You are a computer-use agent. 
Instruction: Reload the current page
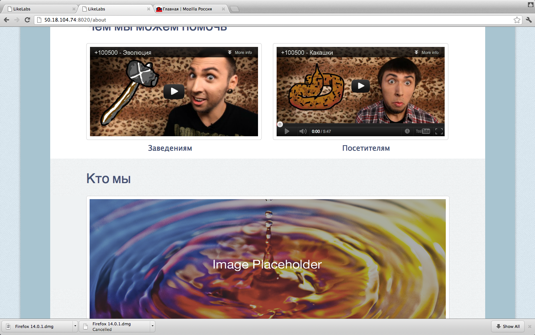click(27, 20)
